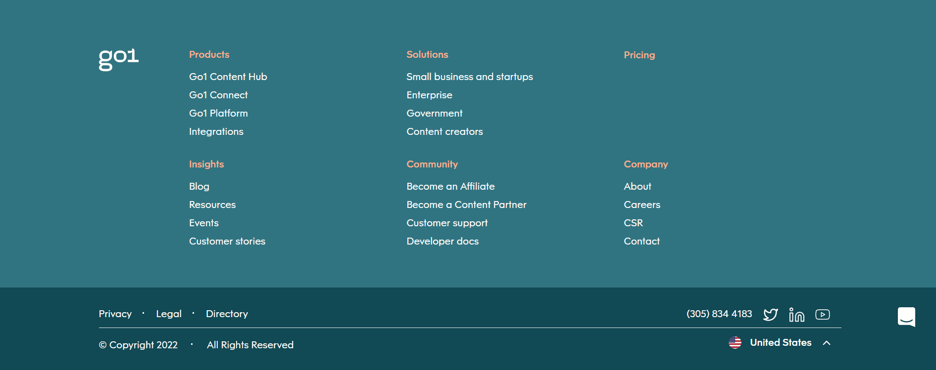Click the Go1 logo
Viewport: 936px width, 370px height.
[119, 59]
